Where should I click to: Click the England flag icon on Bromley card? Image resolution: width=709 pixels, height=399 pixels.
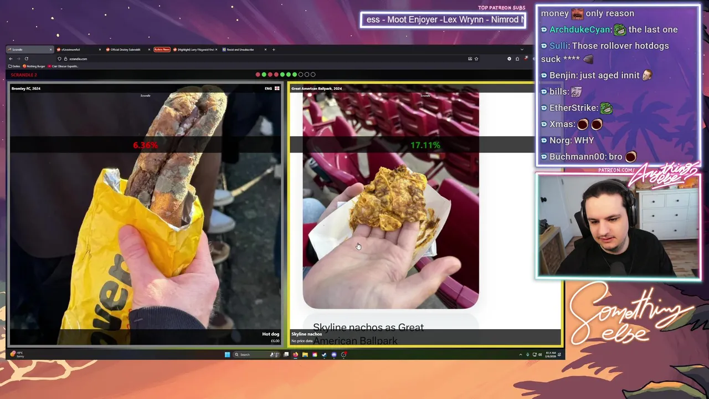tap(277, 88)
